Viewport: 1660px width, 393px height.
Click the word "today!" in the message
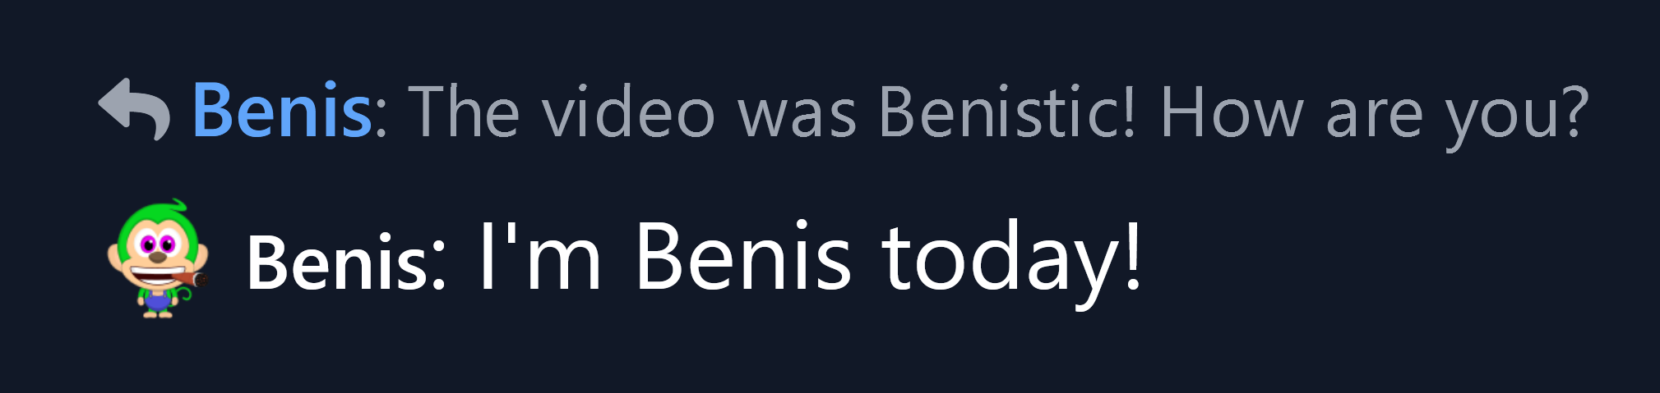click(x=1011, y=258)
